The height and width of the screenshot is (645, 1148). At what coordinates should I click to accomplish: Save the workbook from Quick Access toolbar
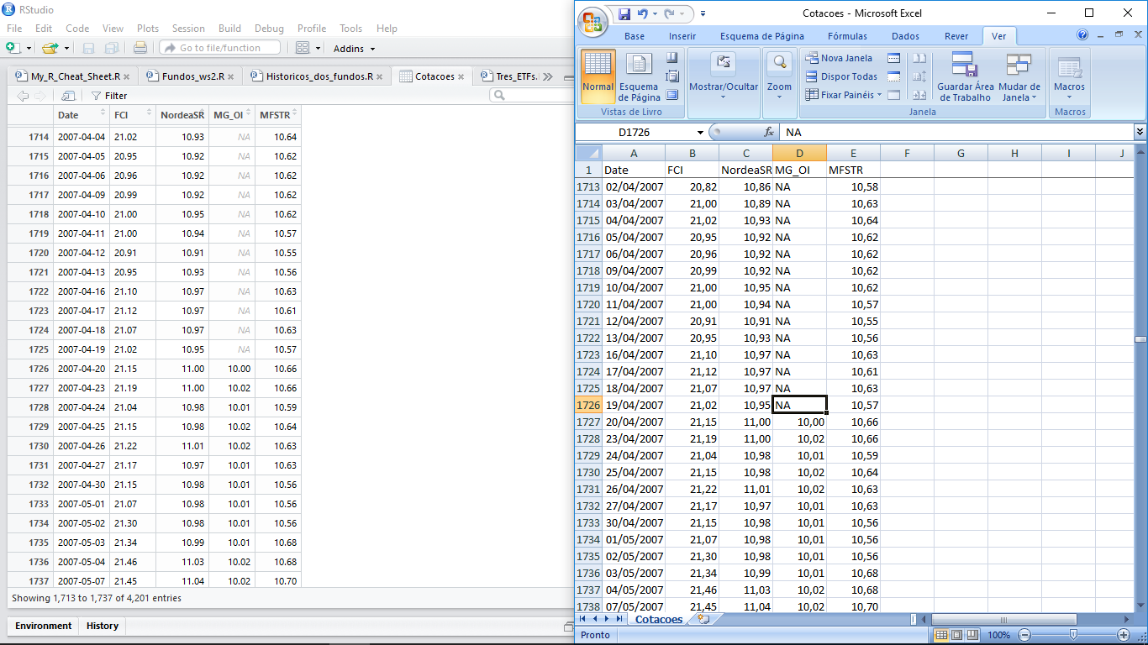coord(624,13)
